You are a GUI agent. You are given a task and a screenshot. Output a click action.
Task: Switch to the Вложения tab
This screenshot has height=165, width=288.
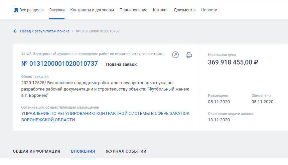(x=83, y=151)
